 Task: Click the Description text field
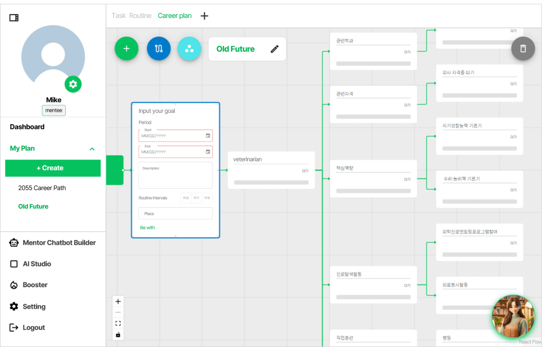pyautogui.click(x=175, y=176)
